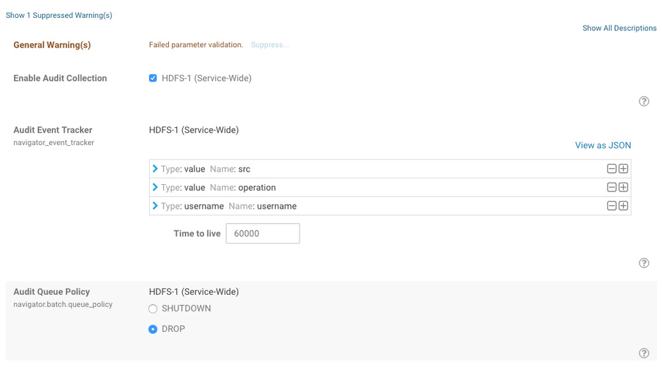
Task: Select the DROP queue policy option
Action: tap(153, 329)
